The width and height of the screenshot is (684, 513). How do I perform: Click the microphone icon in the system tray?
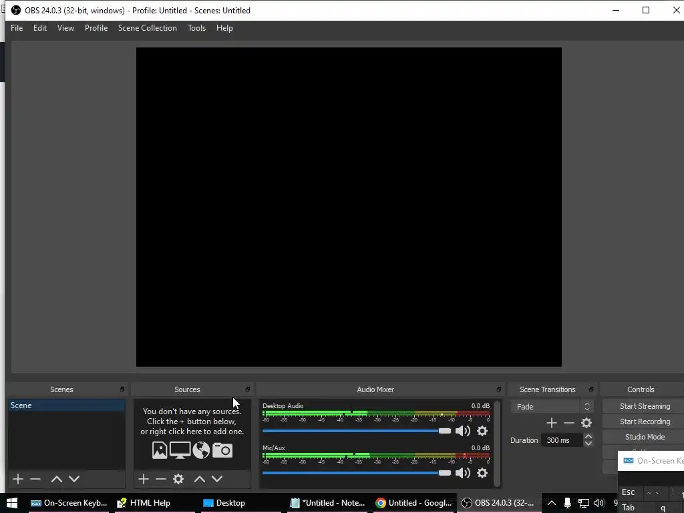(567, 503)
